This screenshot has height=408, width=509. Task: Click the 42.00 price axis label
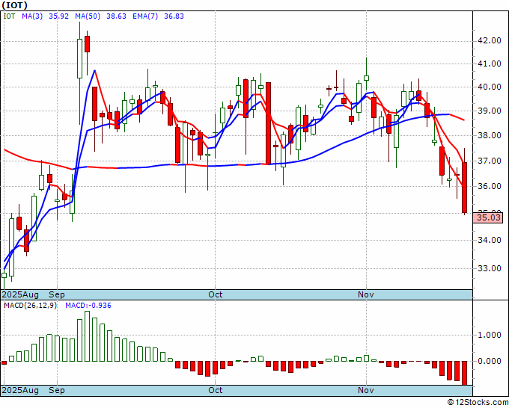tap(490, 40)
